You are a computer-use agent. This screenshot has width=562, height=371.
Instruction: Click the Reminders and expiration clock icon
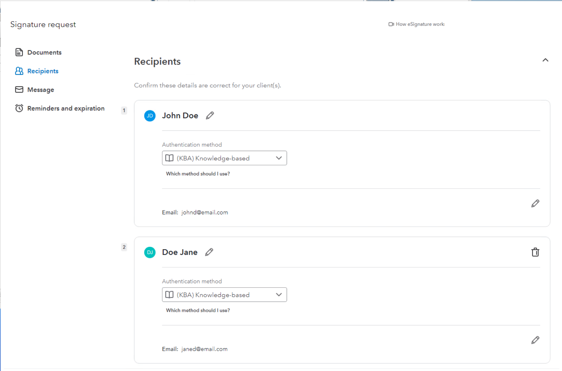coord(19,108)
